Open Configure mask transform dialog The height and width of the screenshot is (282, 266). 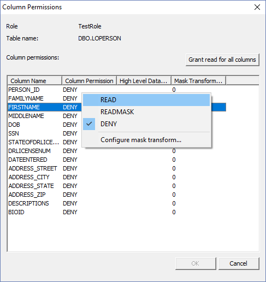146,140
